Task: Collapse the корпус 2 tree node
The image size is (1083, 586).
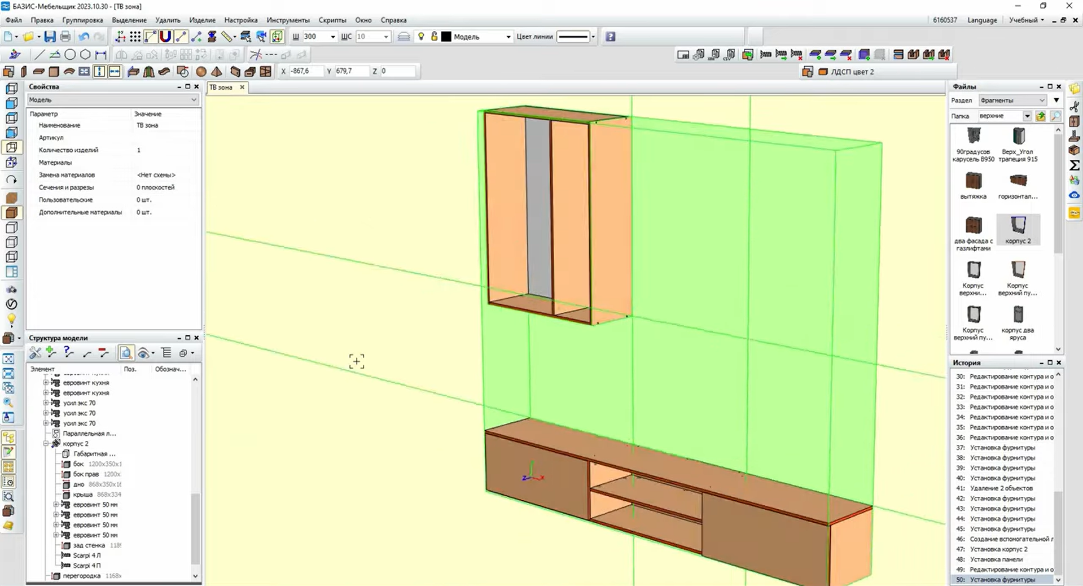Action: click(46, 444)
